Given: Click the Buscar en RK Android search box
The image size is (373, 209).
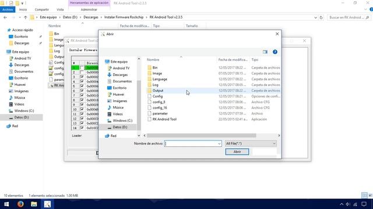Looking at the screenshot, I should 349,17.
